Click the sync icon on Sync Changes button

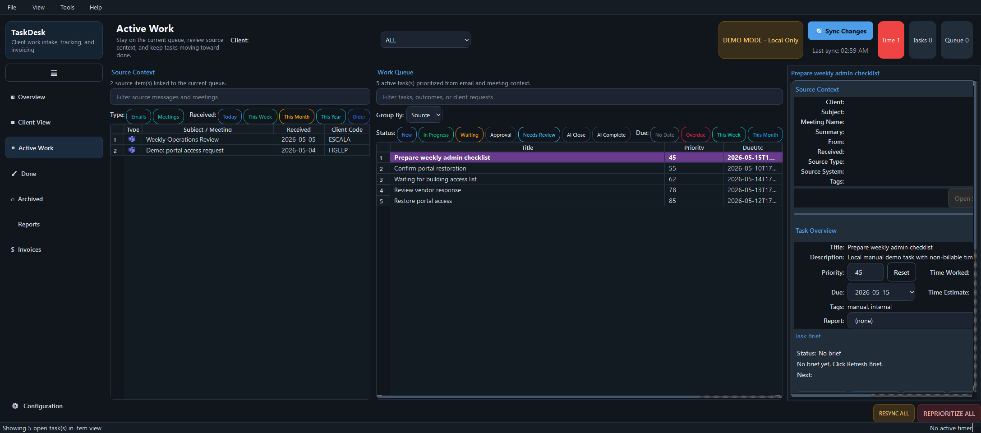pos(819,31)
